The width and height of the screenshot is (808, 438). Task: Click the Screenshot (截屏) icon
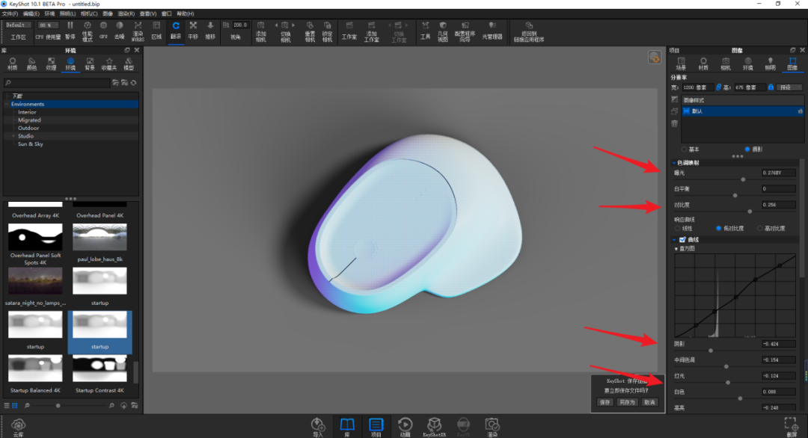791,427
